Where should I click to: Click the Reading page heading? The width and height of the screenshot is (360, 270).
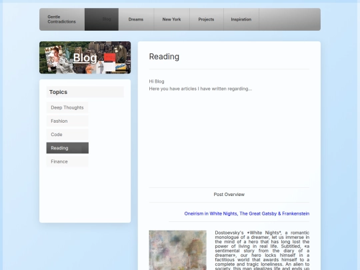(x=164, y=57)
